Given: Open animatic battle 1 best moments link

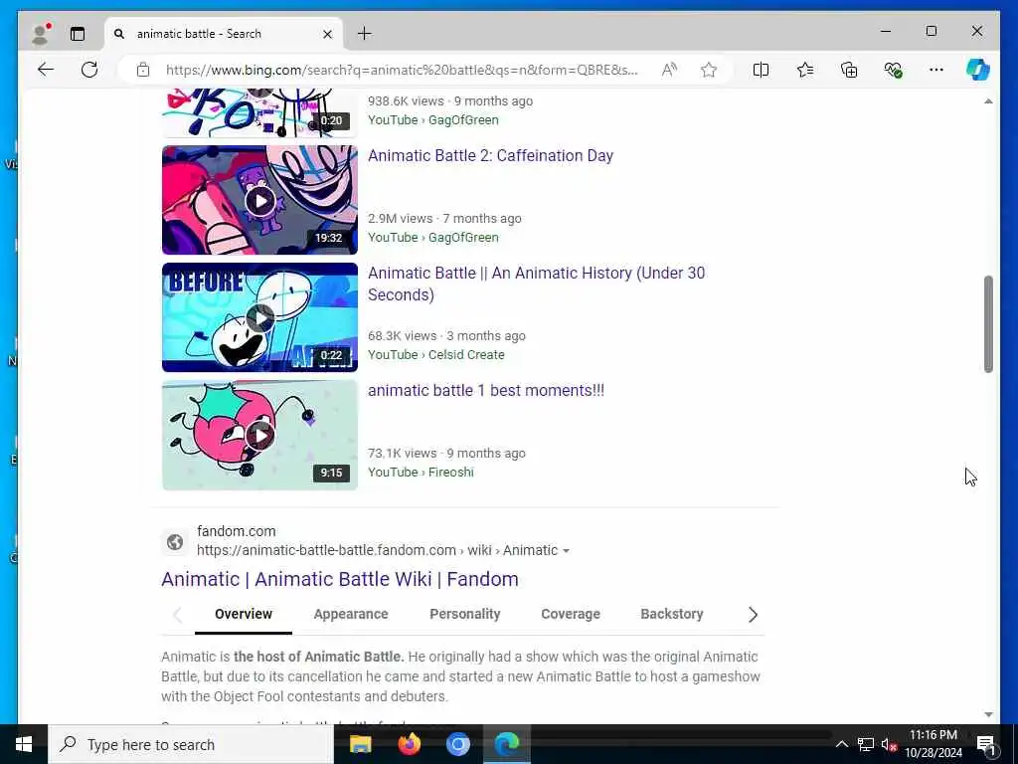Looking at the screenshot, I should tap(486, 390).
